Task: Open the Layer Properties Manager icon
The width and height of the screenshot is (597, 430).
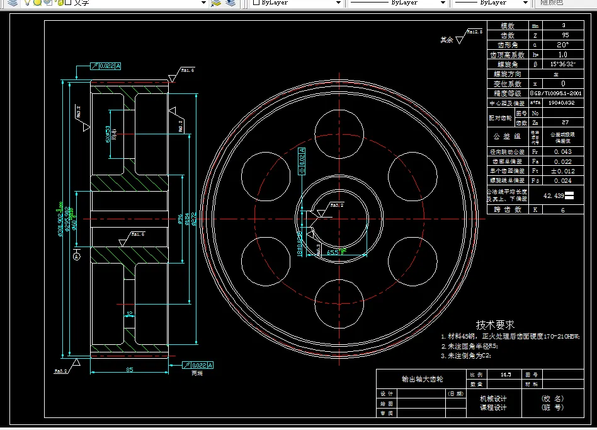Action: click(x=13, y=3)
